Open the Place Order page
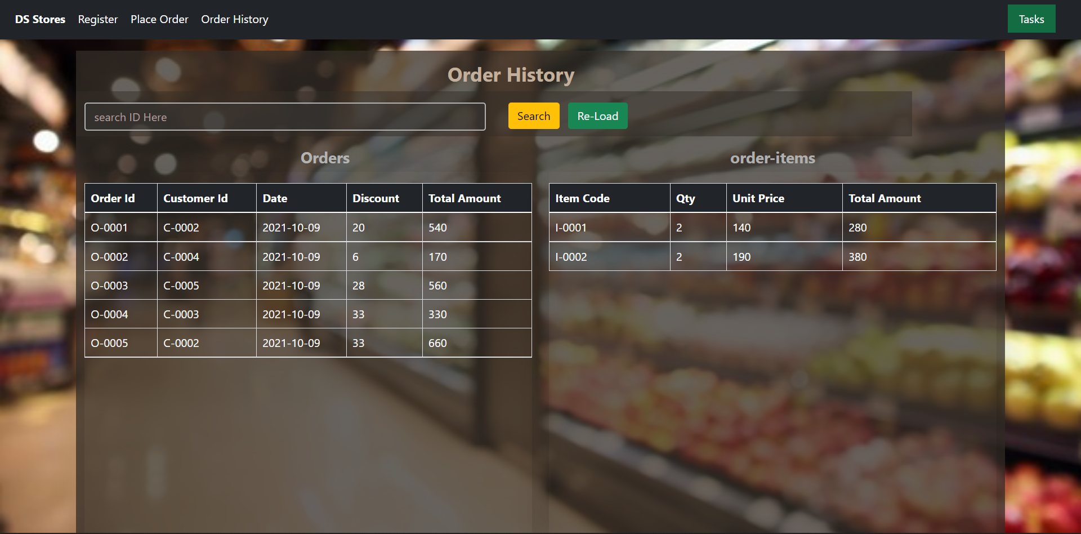This screenshot has height=534, width=1081. 159,19
